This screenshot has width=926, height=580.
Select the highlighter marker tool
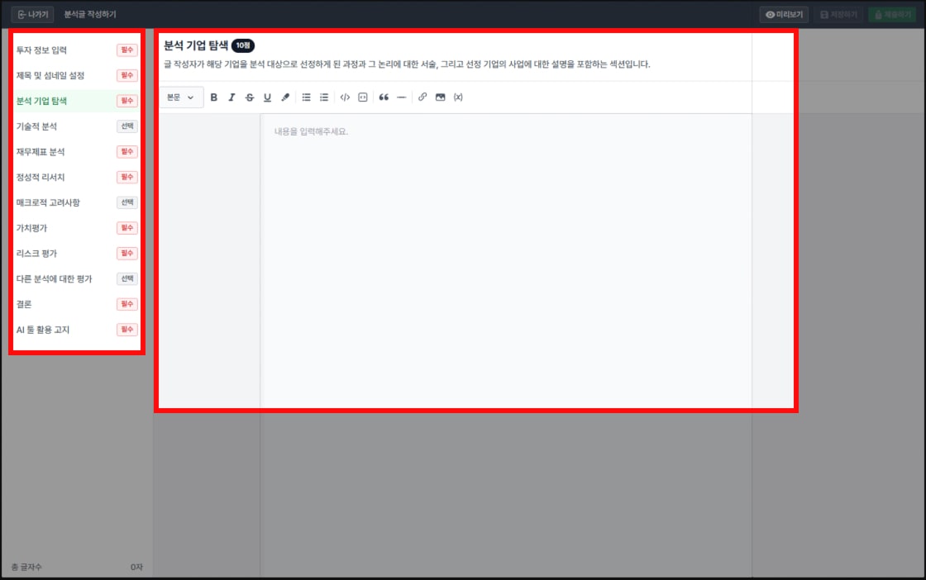coord(285,97)
